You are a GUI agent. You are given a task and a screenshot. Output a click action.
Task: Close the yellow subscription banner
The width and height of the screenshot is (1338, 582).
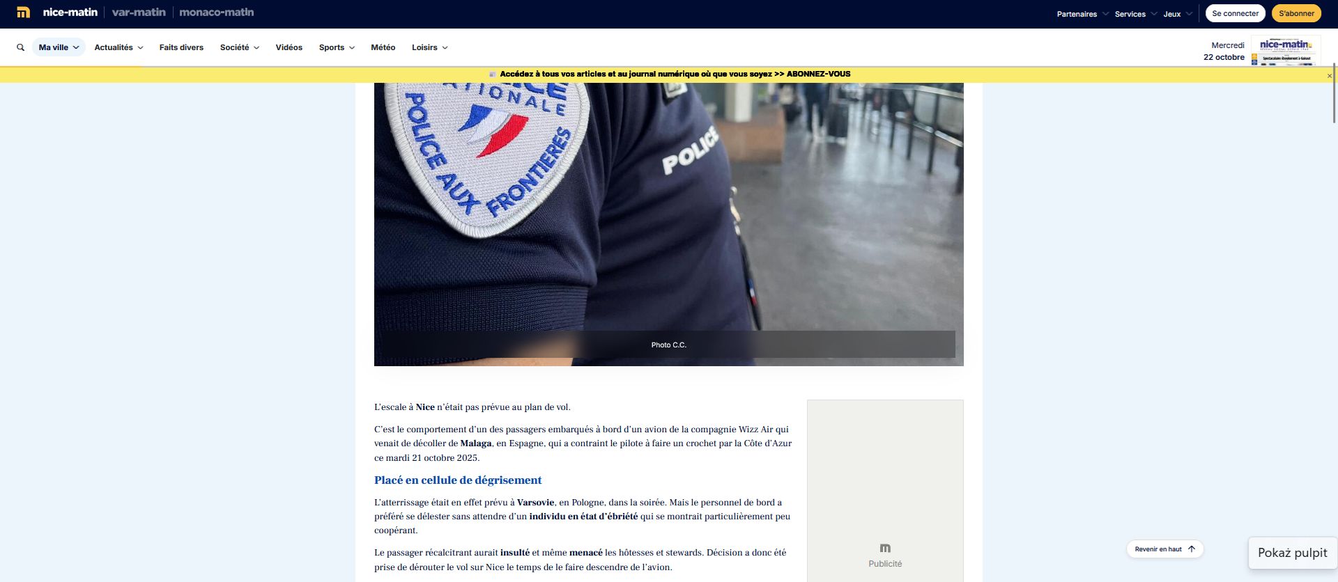(x=1329, y=76)
